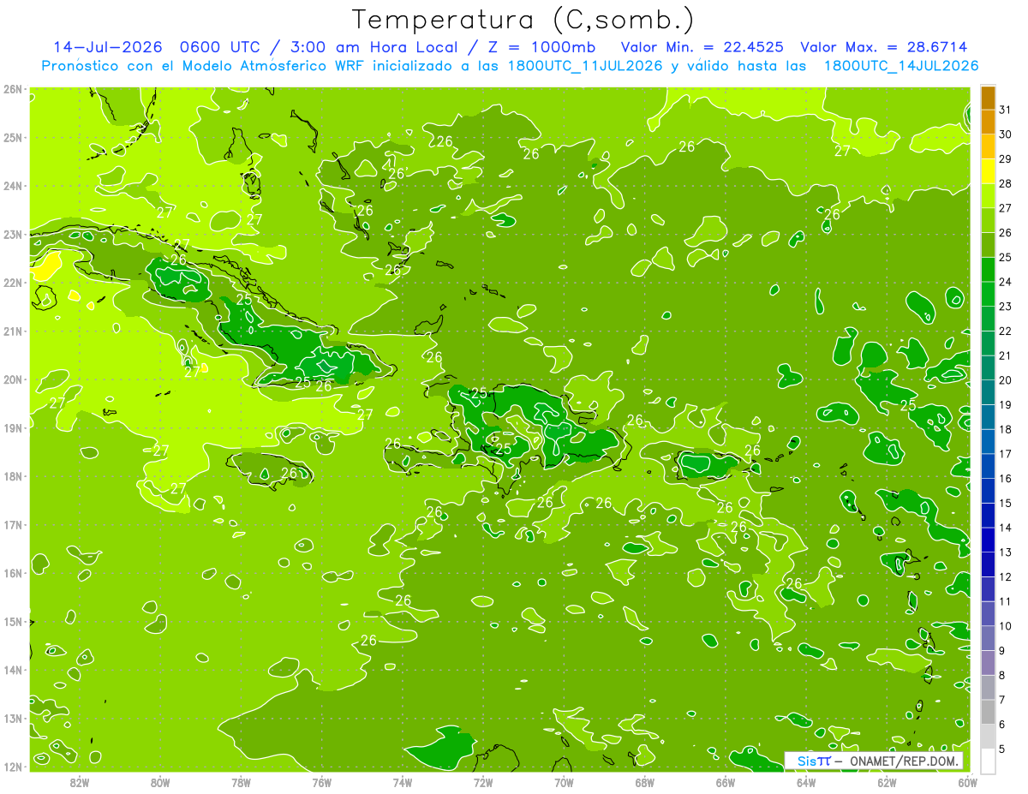Click the color bar label 13
Screen dimensions: 1028x794
pyautogui.click(x=1005, y=552)
